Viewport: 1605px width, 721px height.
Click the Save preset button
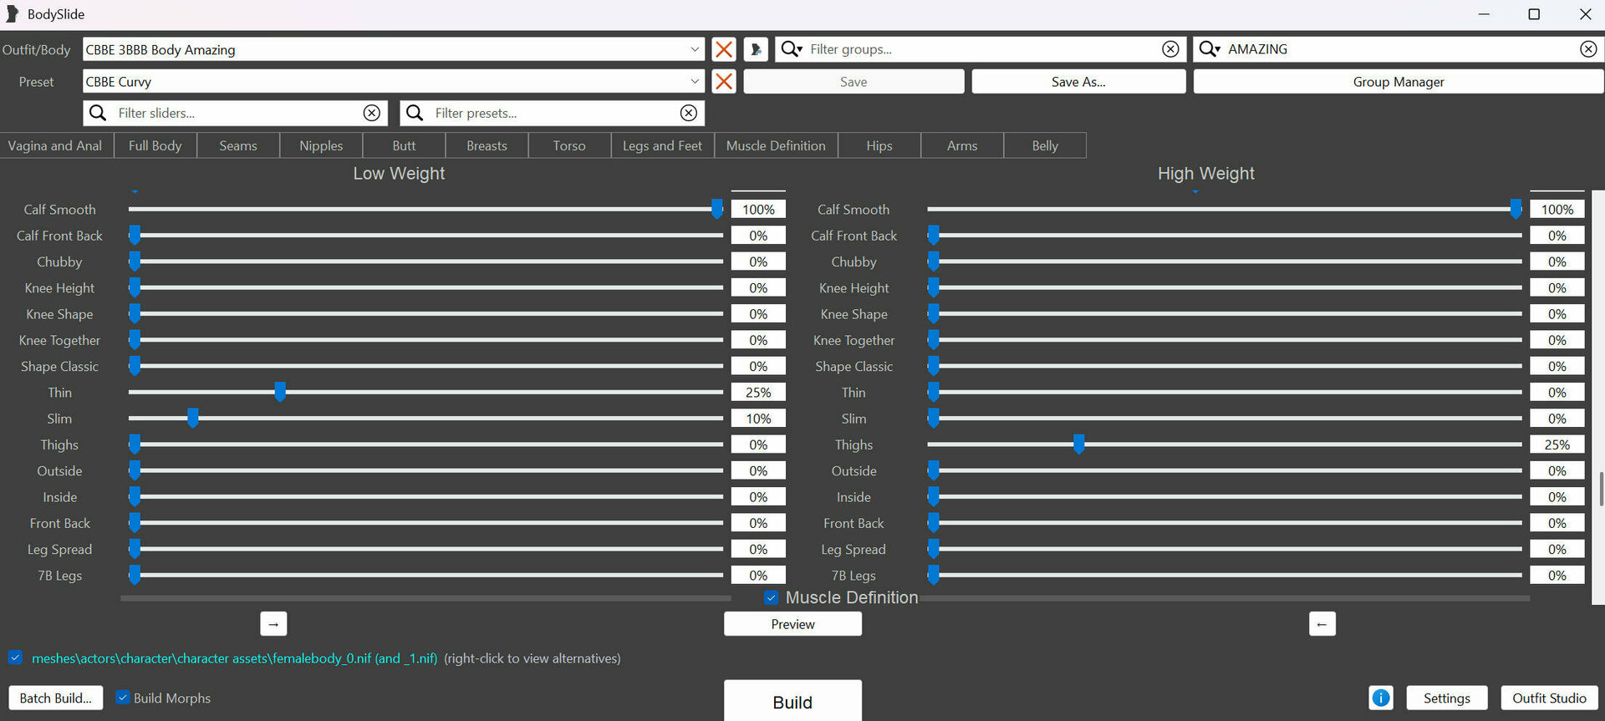(x=853, y=82)
